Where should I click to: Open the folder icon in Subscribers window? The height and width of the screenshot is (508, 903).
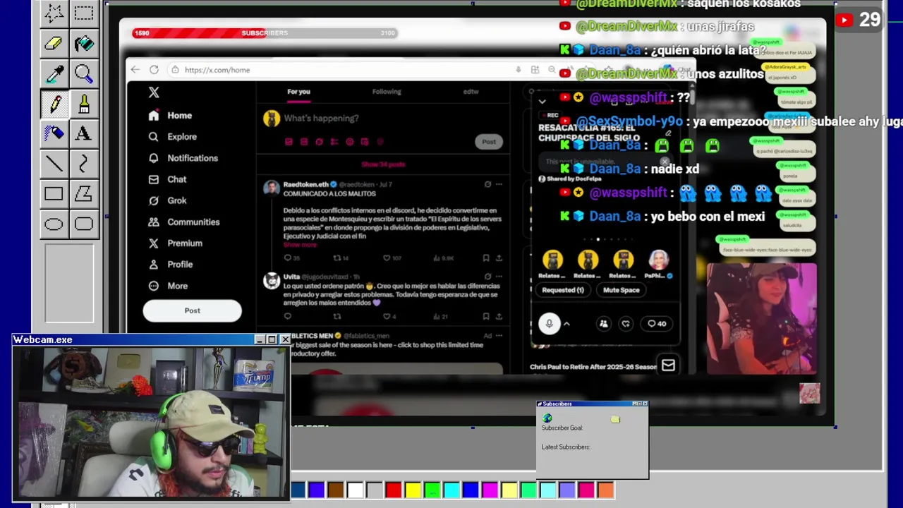click(x=615, y=419)
